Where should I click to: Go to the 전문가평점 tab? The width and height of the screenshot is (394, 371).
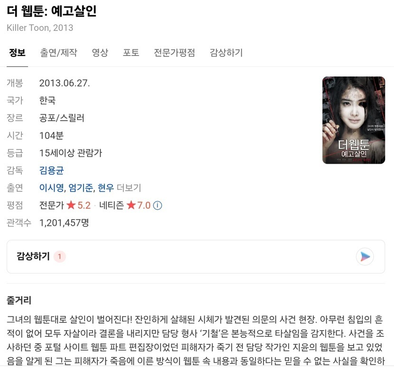(x=174, y=53)
